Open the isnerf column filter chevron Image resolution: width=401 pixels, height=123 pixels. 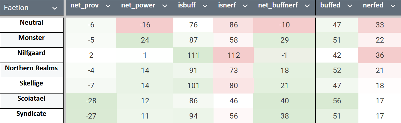pos(245,6)
